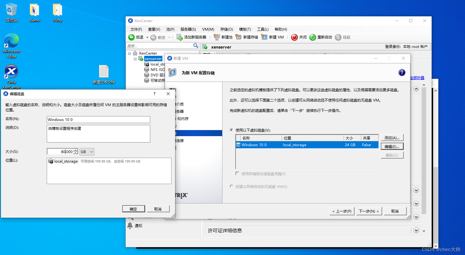Click Edit disk button in wizard

click(392, 146)
